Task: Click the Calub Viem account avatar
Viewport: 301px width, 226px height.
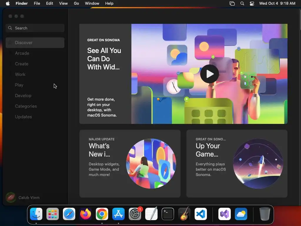Action: tap(11, 197)
